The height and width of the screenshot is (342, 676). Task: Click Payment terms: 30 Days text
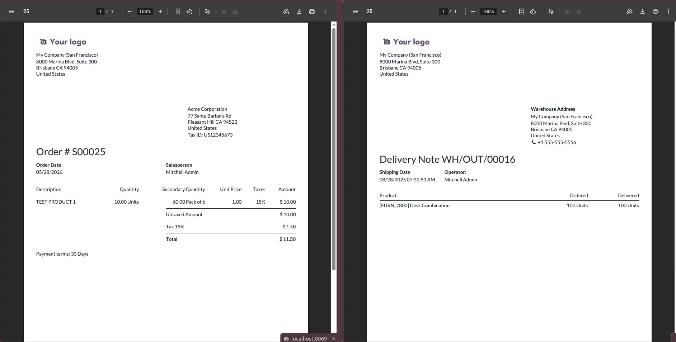pos(62,254)
